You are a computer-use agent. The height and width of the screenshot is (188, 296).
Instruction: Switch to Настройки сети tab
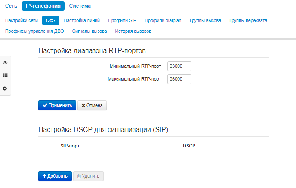[22, 20]
